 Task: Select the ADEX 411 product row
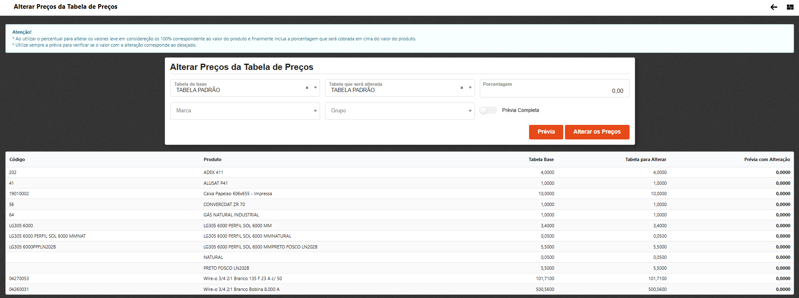click(x=213, y=172)
